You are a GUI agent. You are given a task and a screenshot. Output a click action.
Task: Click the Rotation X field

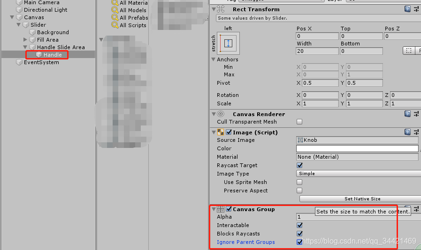coord(320,95)
